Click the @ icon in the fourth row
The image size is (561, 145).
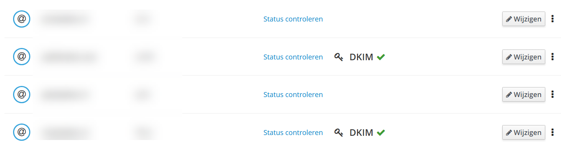pos(21,132)
